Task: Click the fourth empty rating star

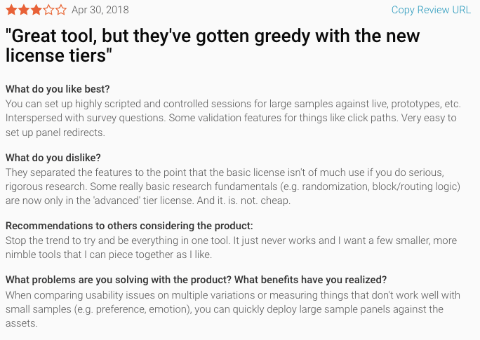Action: point(48,10)
